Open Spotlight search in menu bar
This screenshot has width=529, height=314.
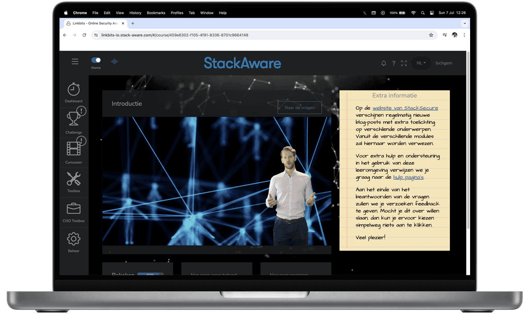[423, 13]
